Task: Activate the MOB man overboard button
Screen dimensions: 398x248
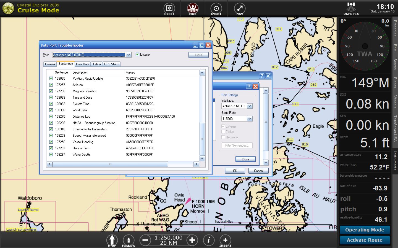Action: coord(193,9)
